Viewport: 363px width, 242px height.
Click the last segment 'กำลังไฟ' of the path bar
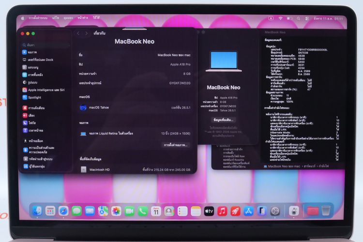click(324, 166)
